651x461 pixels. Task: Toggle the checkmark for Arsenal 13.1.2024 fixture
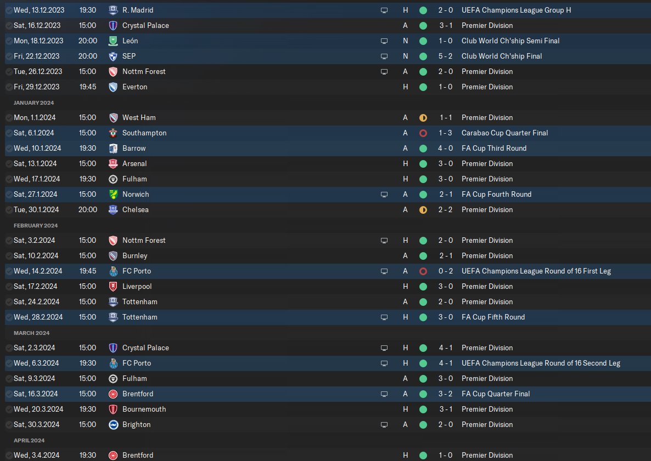[9, 163]
